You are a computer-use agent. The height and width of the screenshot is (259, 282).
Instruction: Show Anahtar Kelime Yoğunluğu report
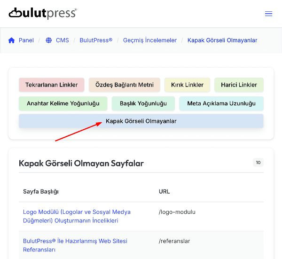tap(63, 103)
